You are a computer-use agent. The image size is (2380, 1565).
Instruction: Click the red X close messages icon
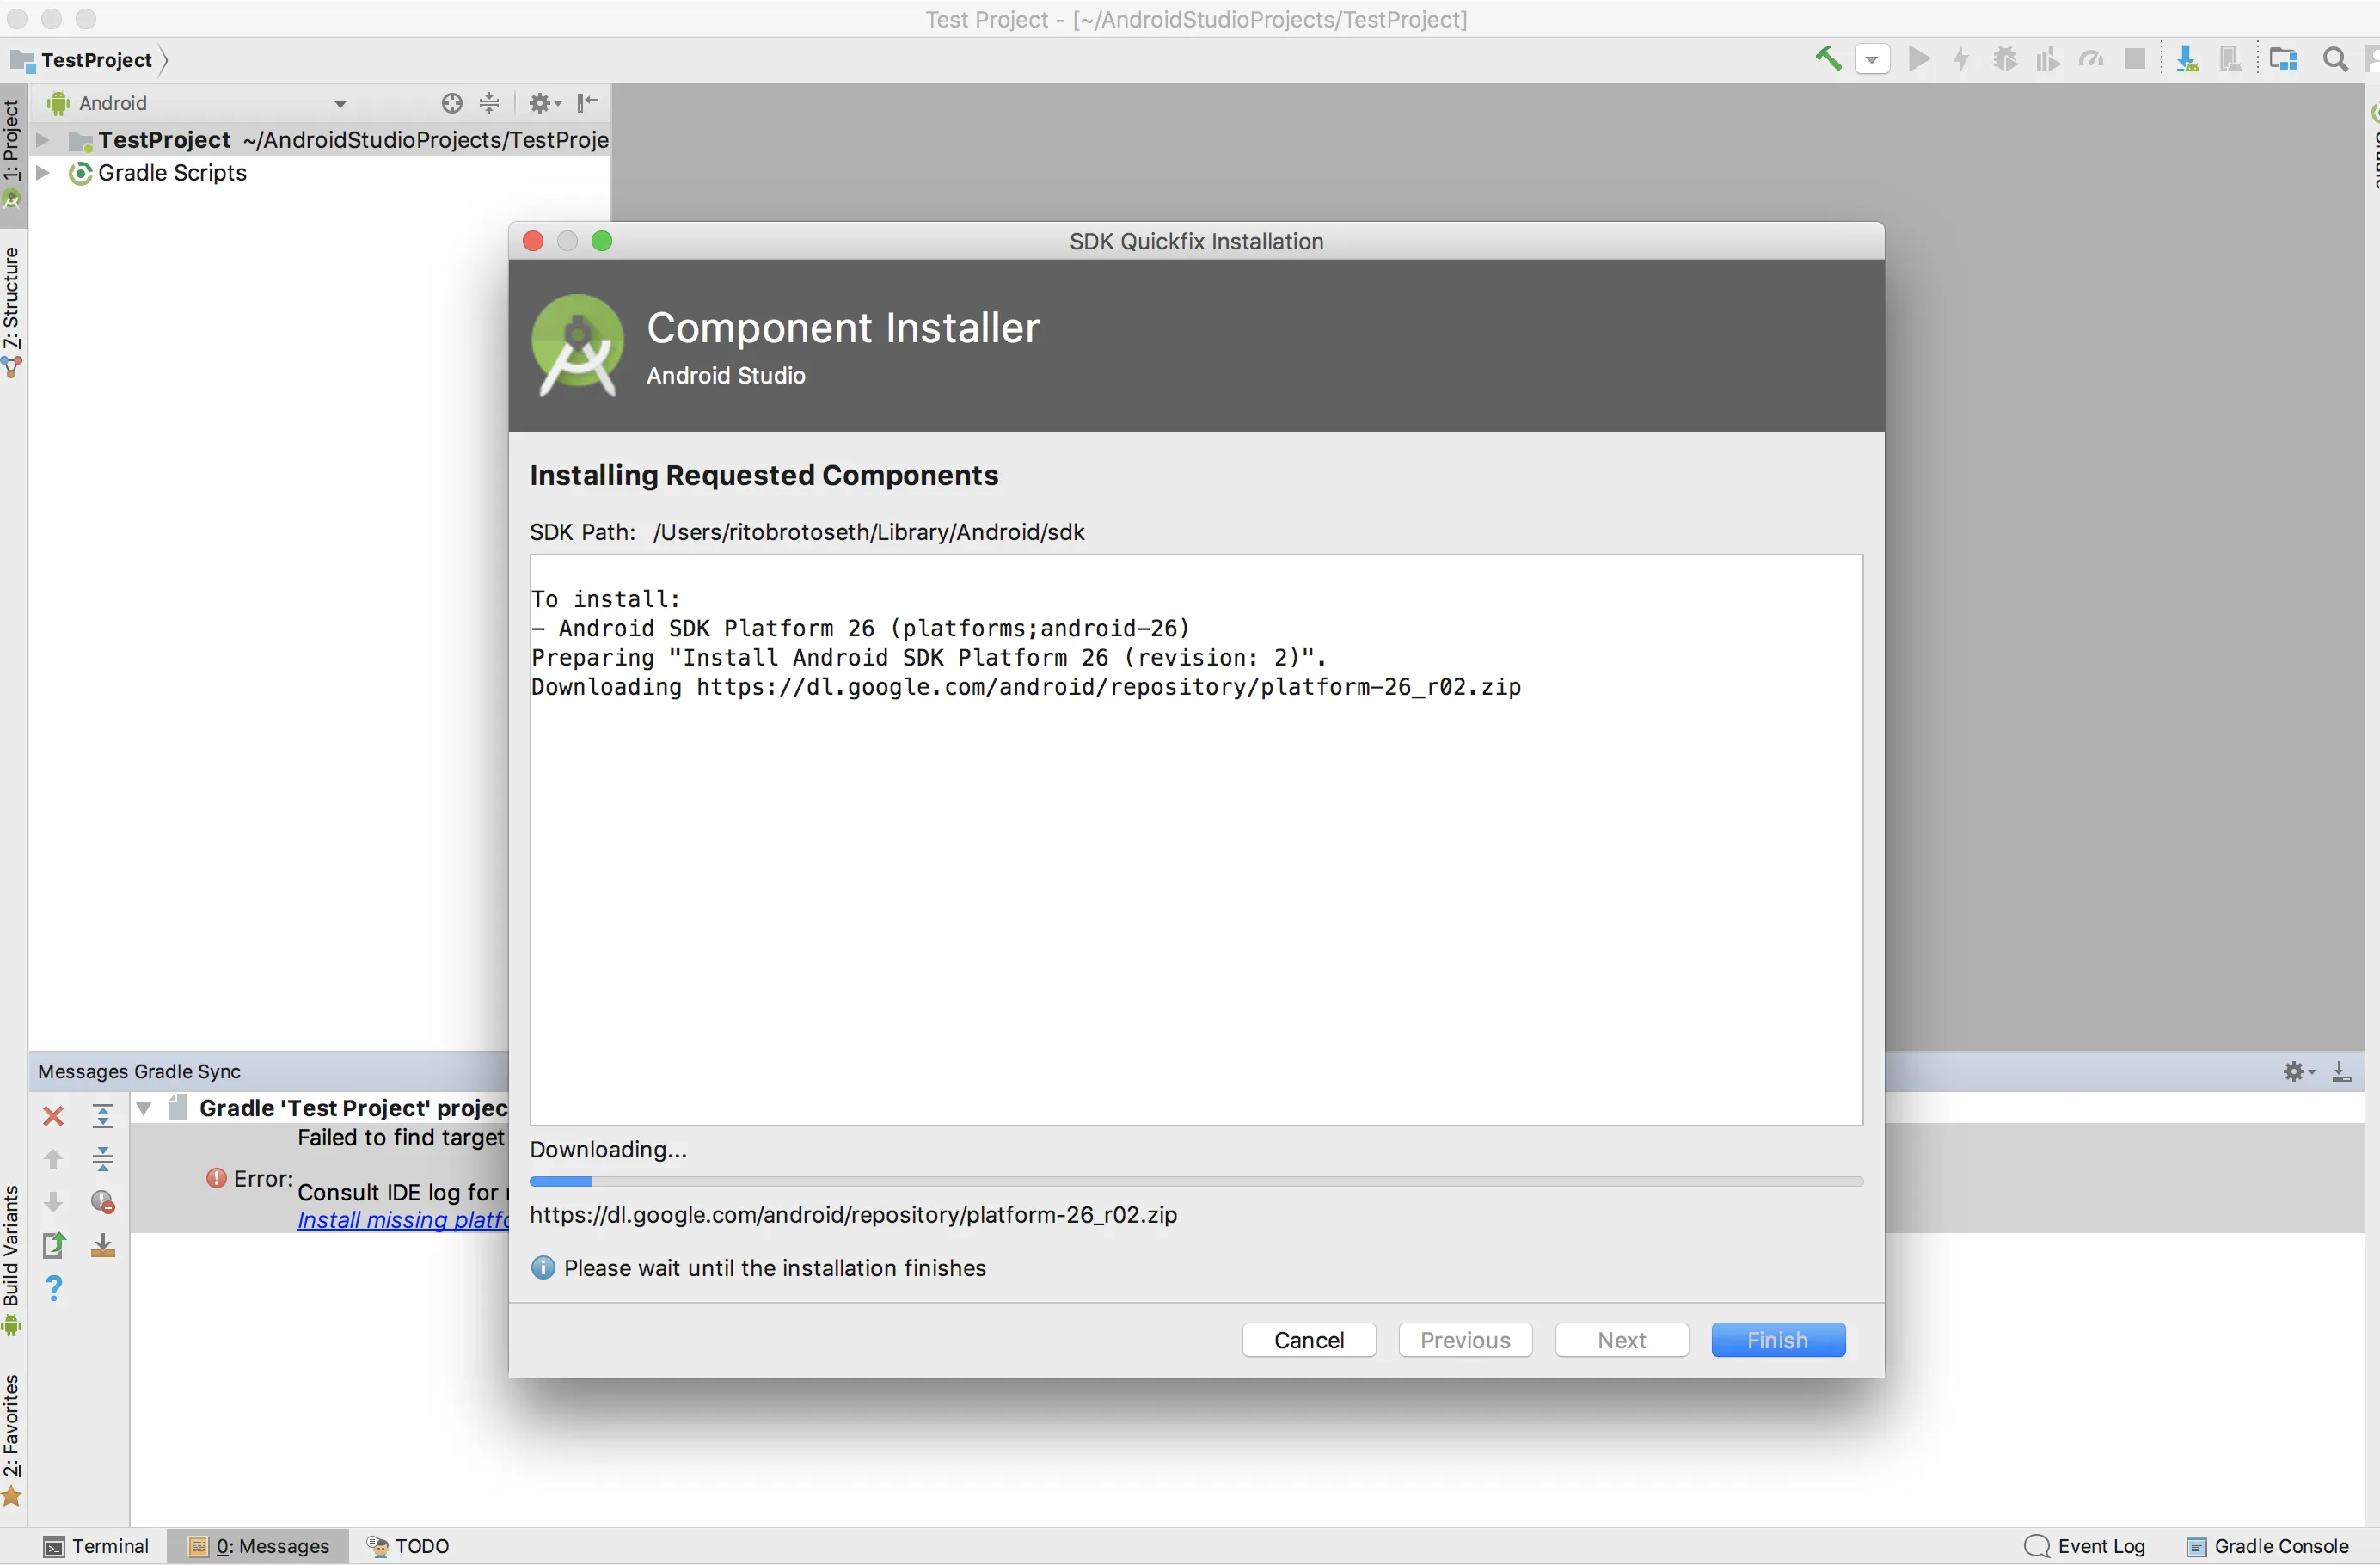point(54,1115)
